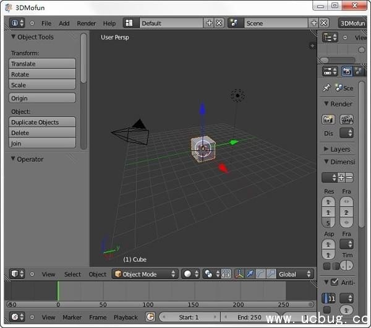This screenshot has height=328, width=371.
Task: Click the render image camera icon
Action: (x=328, y=120)
